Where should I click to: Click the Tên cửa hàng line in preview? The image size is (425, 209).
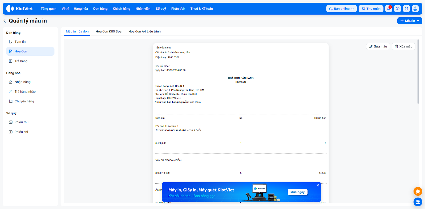[x=163, y=48]
